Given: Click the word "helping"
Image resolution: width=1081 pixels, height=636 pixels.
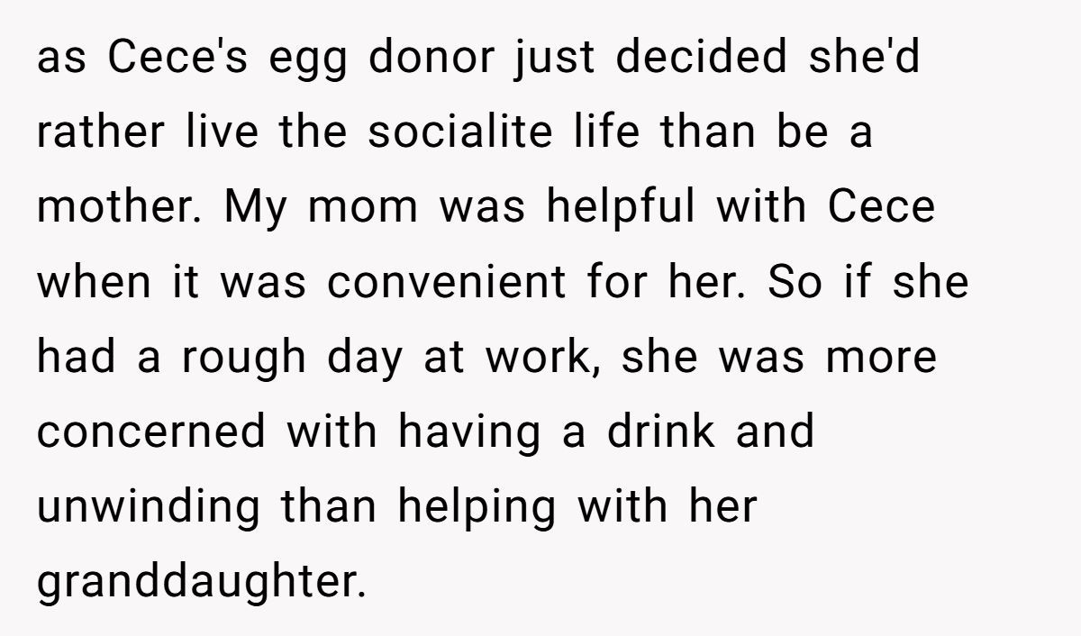Looking at the screenshot, I should pos(477,507).
